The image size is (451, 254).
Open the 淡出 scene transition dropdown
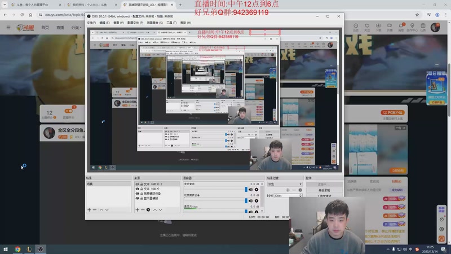pos(285,184)
